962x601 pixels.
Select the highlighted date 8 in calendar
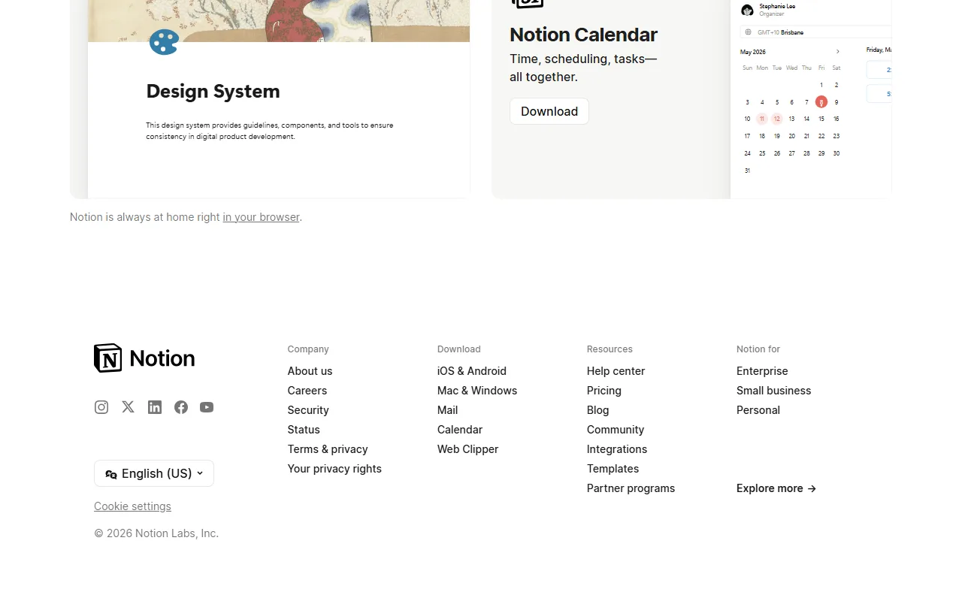(821, 102)
